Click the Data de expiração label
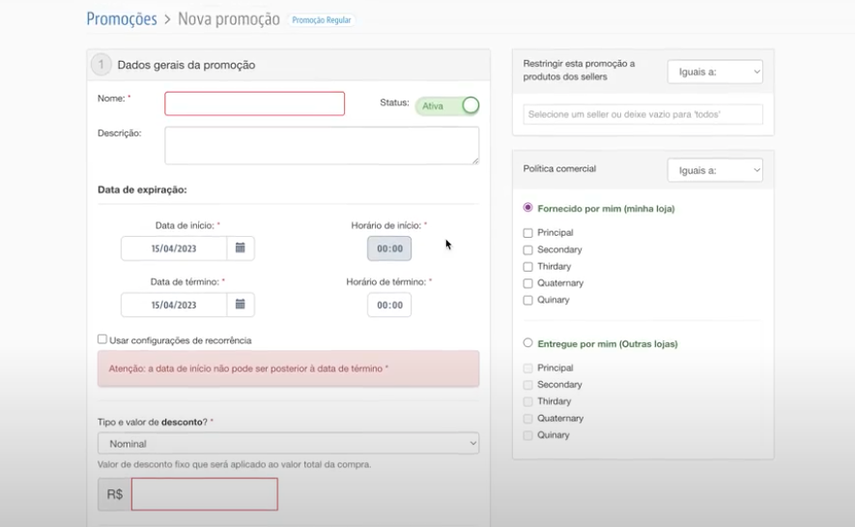 pos(142,190)
